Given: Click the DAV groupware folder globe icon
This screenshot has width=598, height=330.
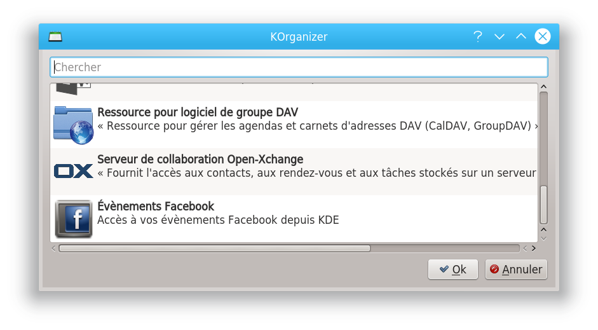Looking at the screenshot, I should click(x=73, y=125).
